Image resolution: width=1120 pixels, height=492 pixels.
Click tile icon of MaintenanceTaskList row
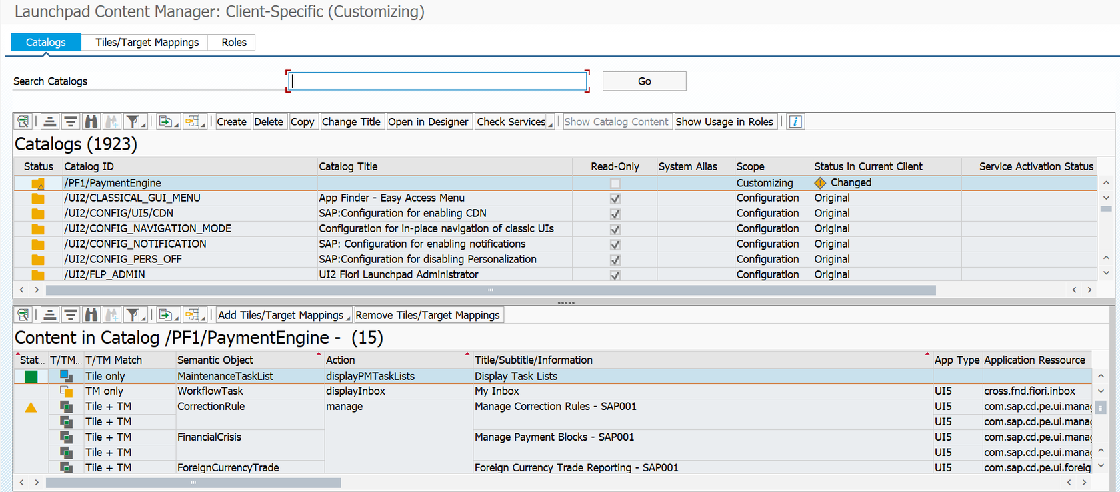(66, 377)
